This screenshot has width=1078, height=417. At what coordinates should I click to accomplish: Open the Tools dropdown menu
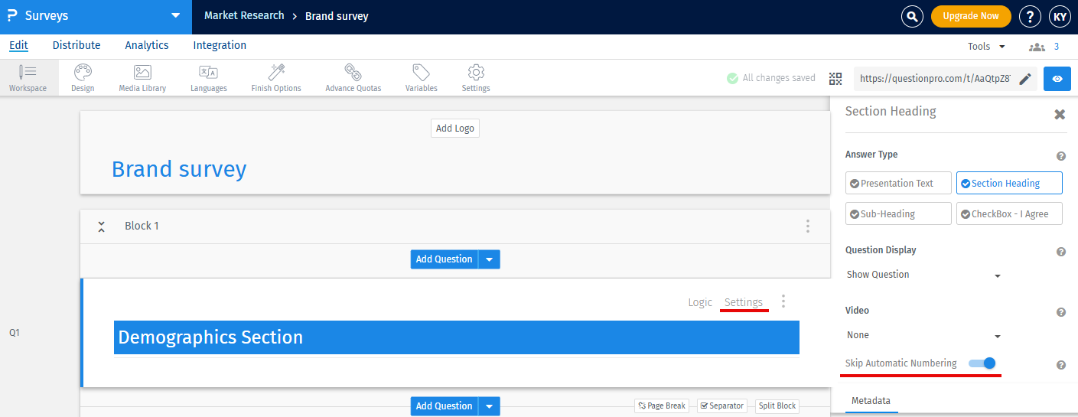click(x=987, y=47)
